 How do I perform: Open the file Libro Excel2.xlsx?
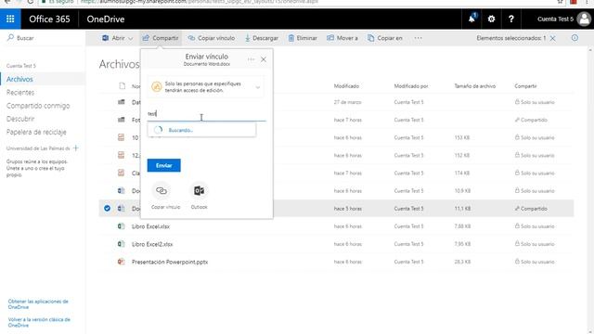pos(152,244)
